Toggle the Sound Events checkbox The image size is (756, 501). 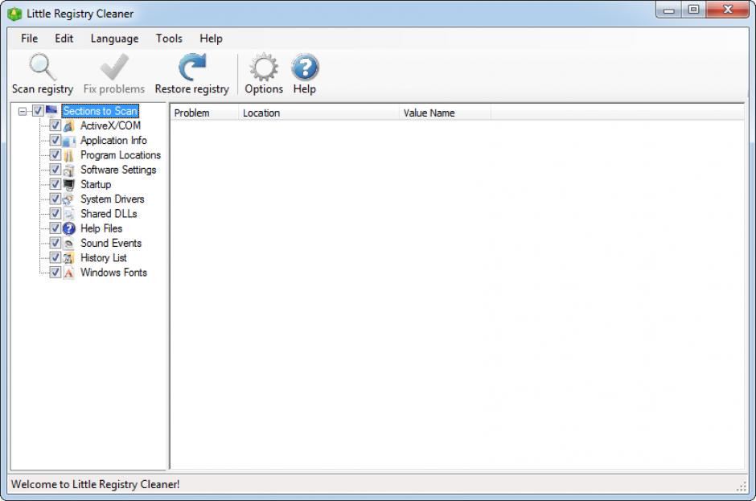55,243
